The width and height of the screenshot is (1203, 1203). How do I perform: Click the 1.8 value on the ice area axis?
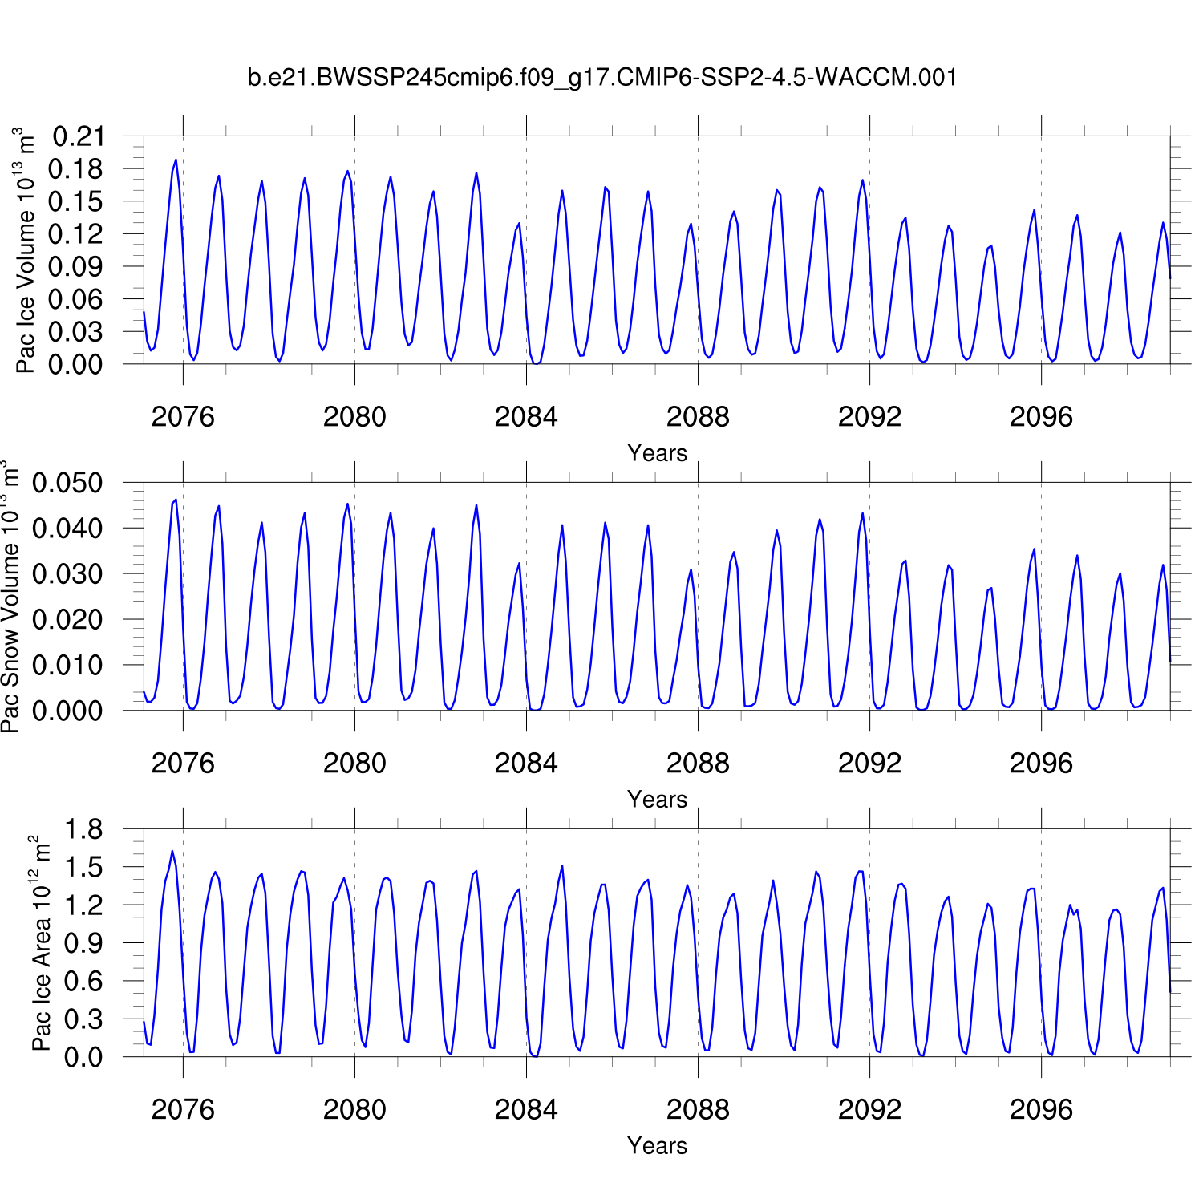click(84, 830)
